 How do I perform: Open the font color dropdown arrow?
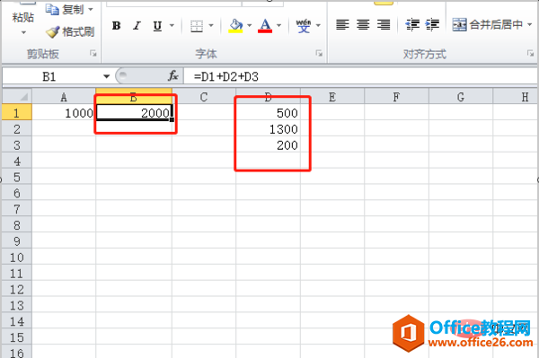[278, 25]
